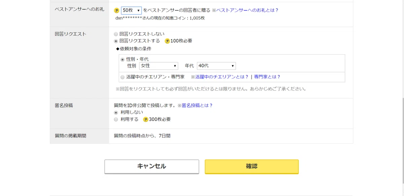The width and height of the screenshot is (404, 196).
Task: Select 回答リクエストする radio option
Action: click(x=116, y=41)
